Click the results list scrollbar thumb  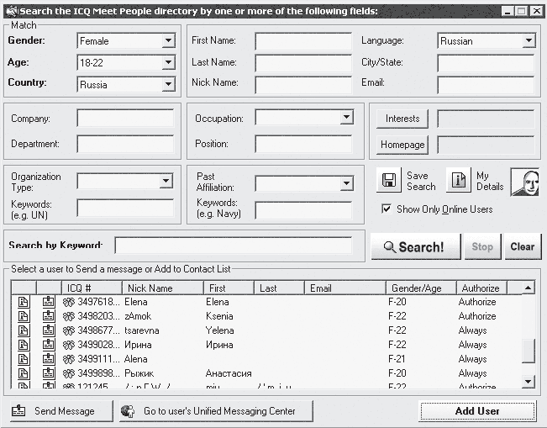529,351
